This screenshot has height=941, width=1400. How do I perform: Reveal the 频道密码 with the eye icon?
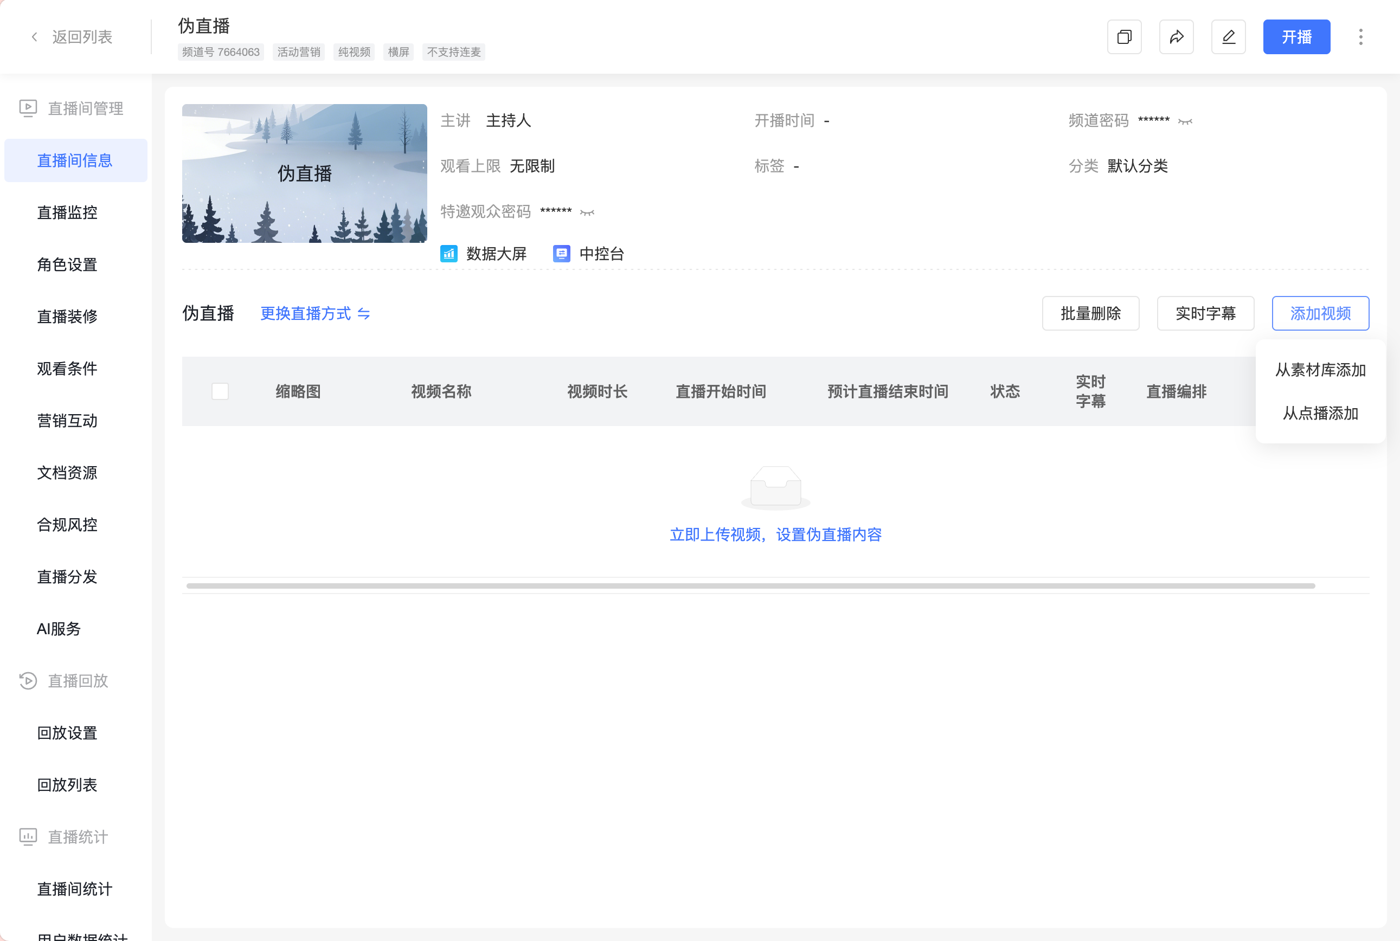(x=1185, y=122)
